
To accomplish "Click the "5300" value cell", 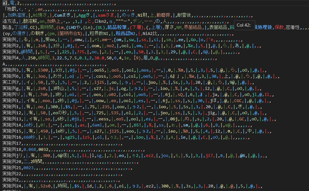I will point(43,70).
